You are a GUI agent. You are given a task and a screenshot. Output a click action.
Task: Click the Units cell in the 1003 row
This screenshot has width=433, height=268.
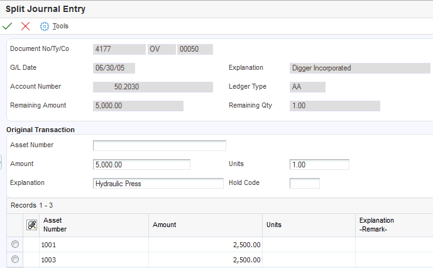309,259
